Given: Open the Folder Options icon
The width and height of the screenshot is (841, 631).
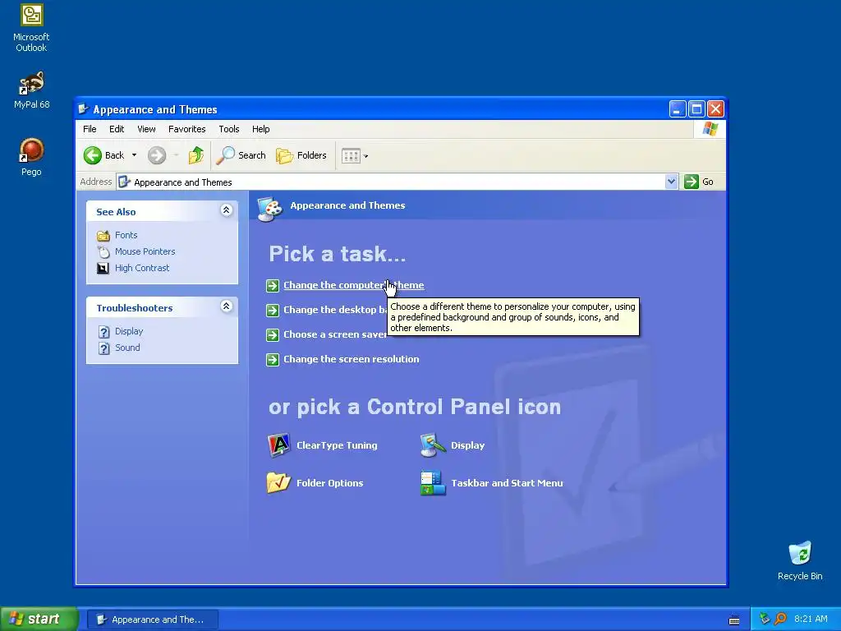Looking at the screenshot, I should point(278,482).
